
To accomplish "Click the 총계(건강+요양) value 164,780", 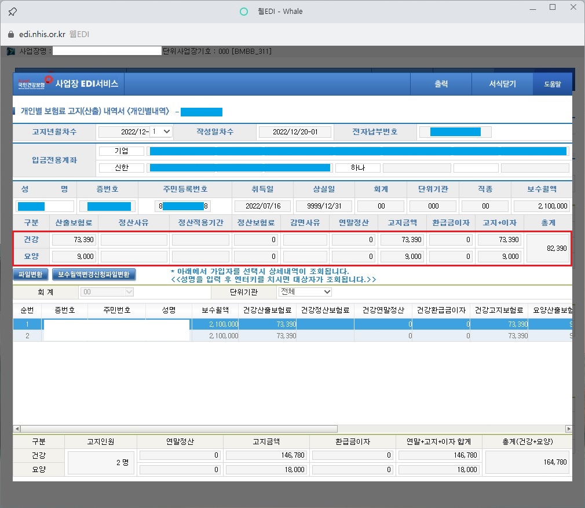I will tap(527, 462).
